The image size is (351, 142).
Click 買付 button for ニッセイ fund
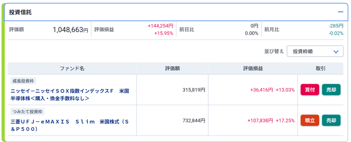coord(310,90)
